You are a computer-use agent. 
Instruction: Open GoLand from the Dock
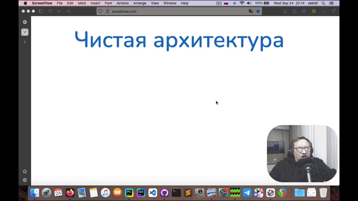click(141, 193)
